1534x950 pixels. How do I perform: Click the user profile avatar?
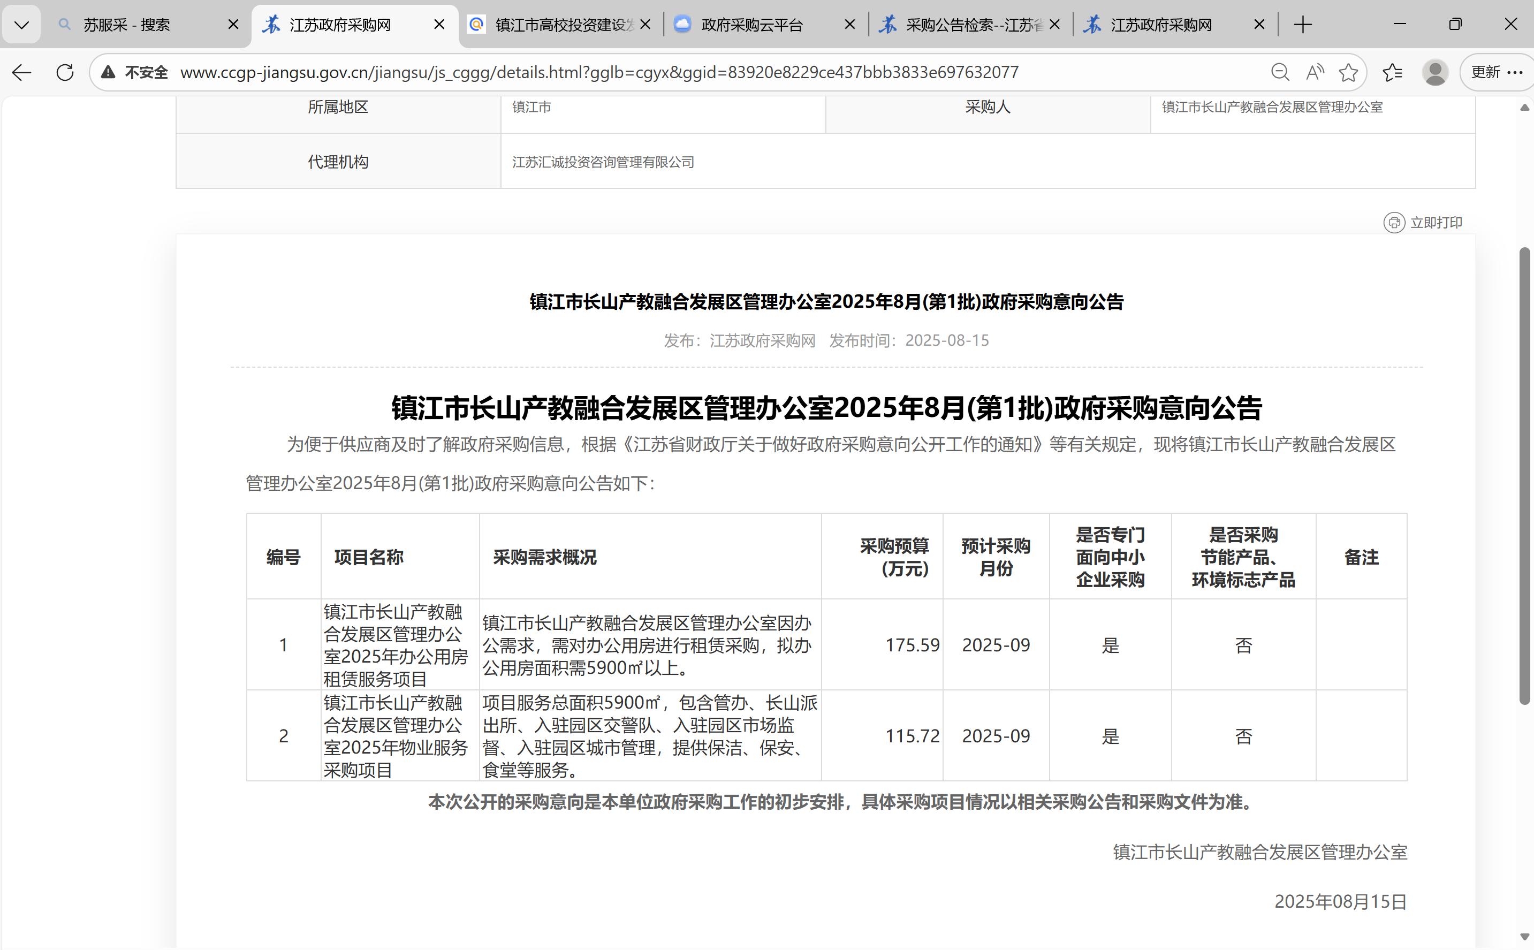(1435, 73)
